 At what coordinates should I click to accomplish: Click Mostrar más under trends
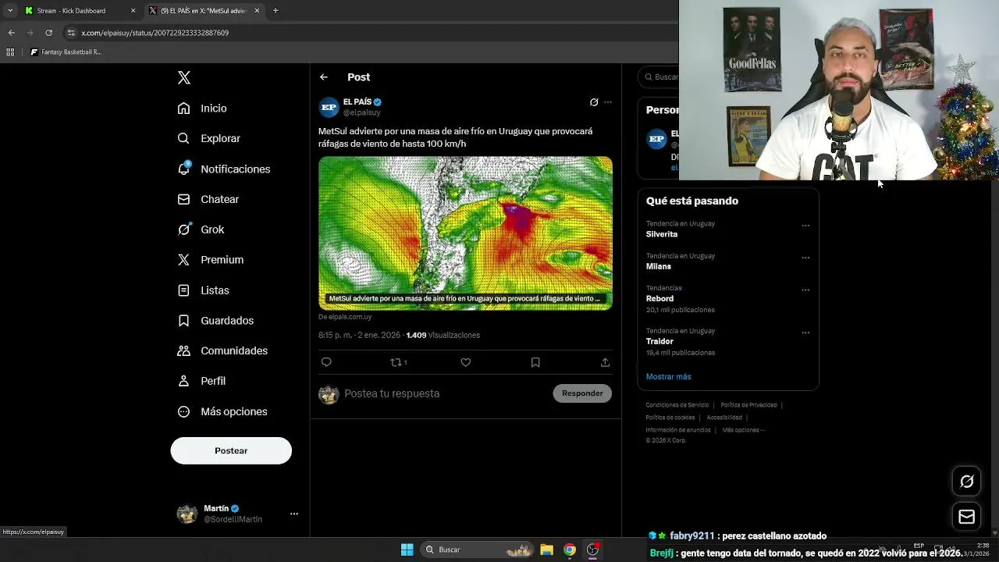[x=668, y=376]
